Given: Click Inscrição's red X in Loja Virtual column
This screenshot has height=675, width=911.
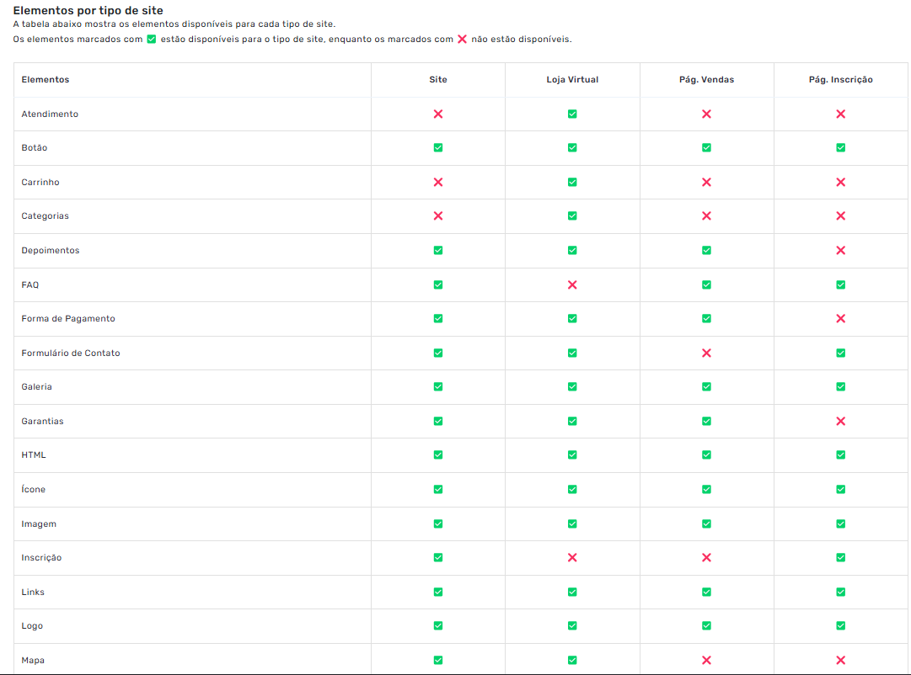Looking at the screenshot, I should tap(572, 557).
